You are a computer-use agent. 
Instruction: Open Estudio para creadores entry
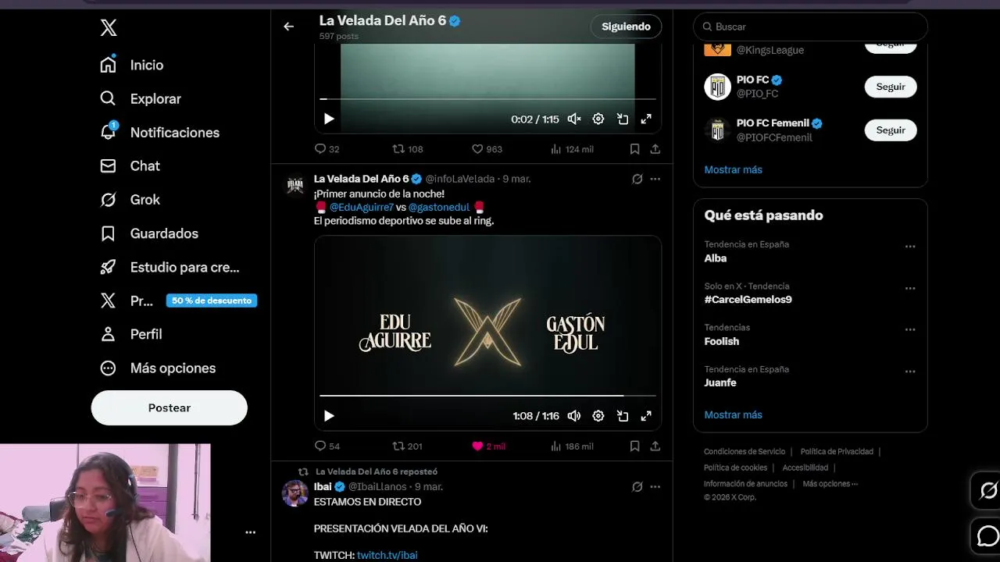[170, 267]
